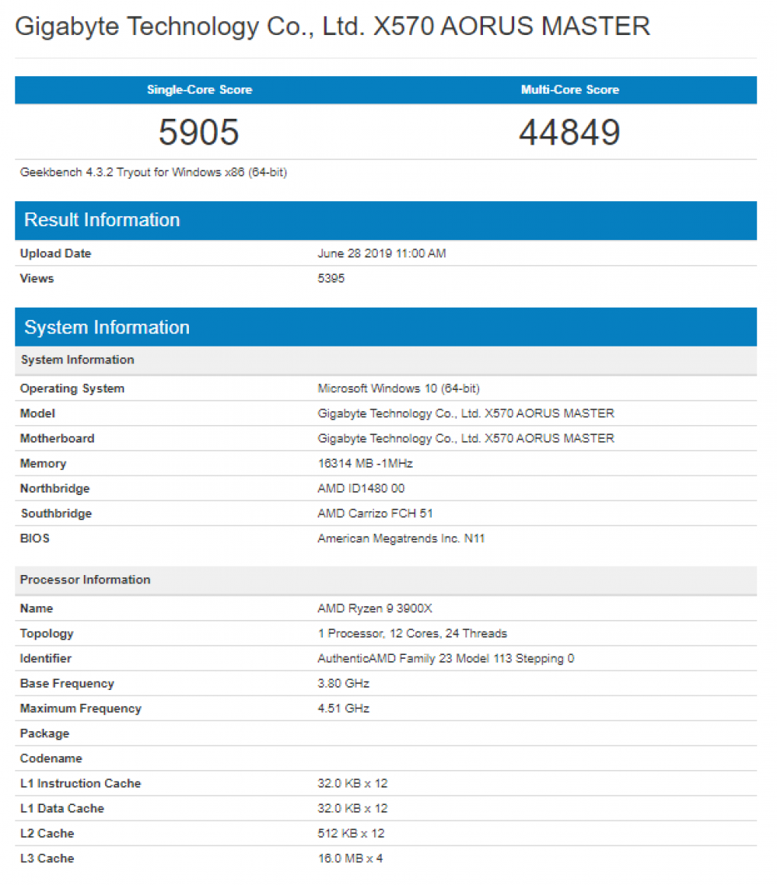This screenshot has width=777, height=885.
Task: Select L1 Data Cache value '32.0 KB x 12'
Action: click(x=353, y=808)
